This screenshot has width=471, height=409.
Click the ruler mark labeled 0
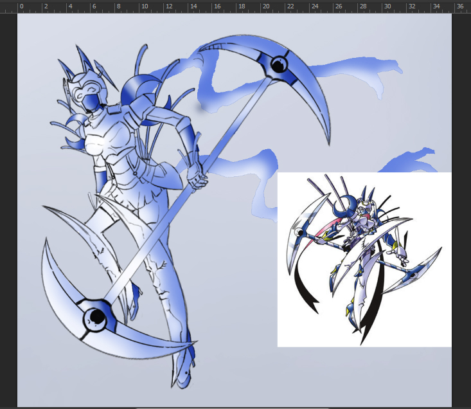coord(21,6)
